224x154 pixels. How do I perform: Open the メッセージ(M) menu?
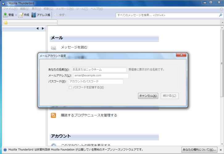pos(64,9)
